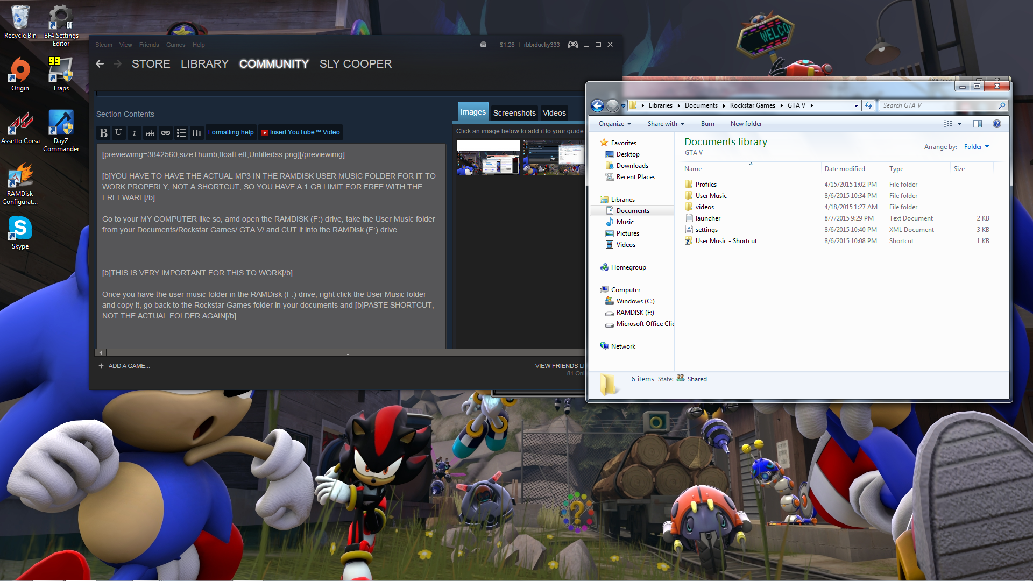
Task: Expand the Share with dropdown
Action: 666,124
